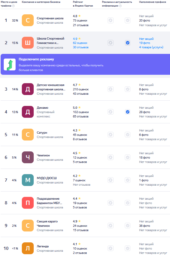Click the advertising icon in МУДО ДЮСШ row
The height and width of the screenshot is (257, 170).
click(x=111, y=180)
